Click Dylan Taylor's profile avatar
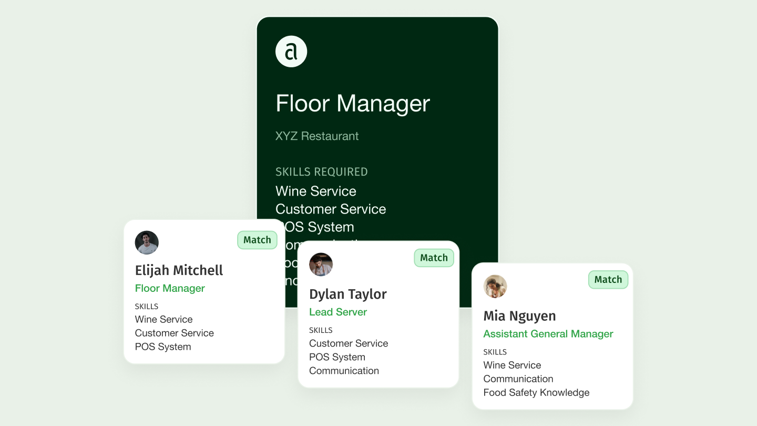 pos(321,265)
